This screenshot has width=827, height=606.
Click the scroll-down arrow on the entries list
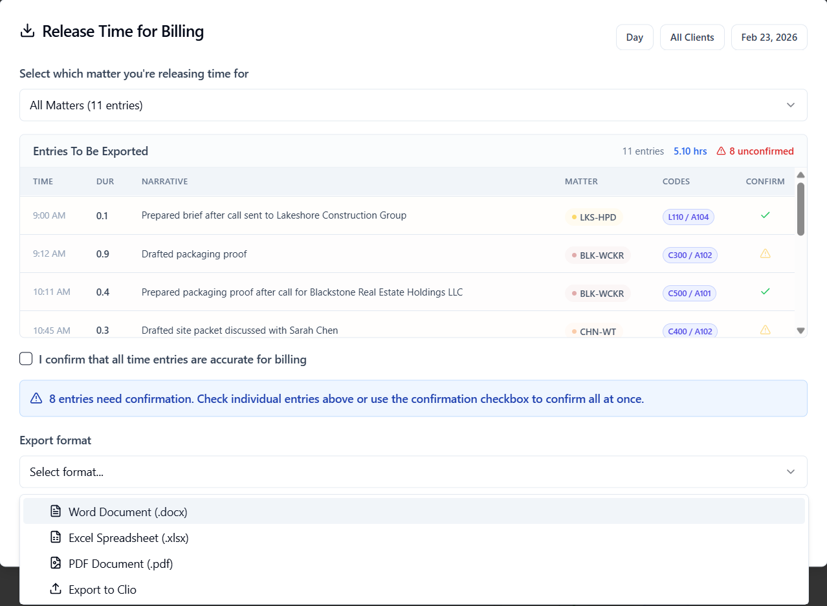pyautogui.click(x=800, y=330)
